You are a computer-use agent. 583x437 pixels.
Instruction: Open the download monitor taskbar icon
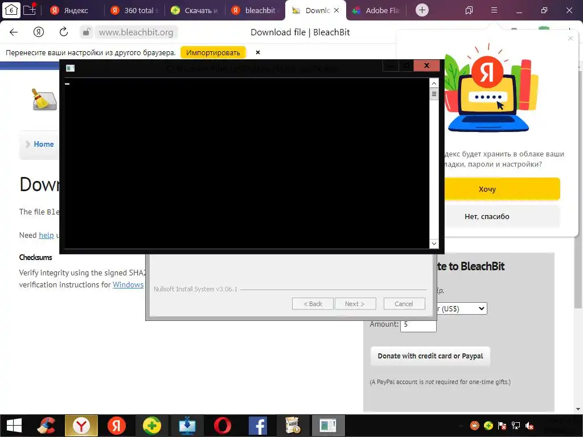coord(187,426)
